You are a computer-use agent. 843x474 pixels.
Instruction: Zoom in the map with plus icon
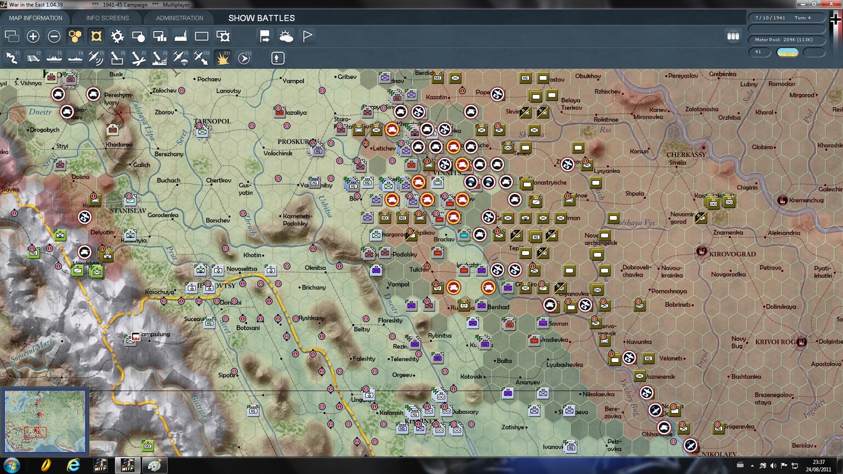pyautogui.click(x=33, y=36)
